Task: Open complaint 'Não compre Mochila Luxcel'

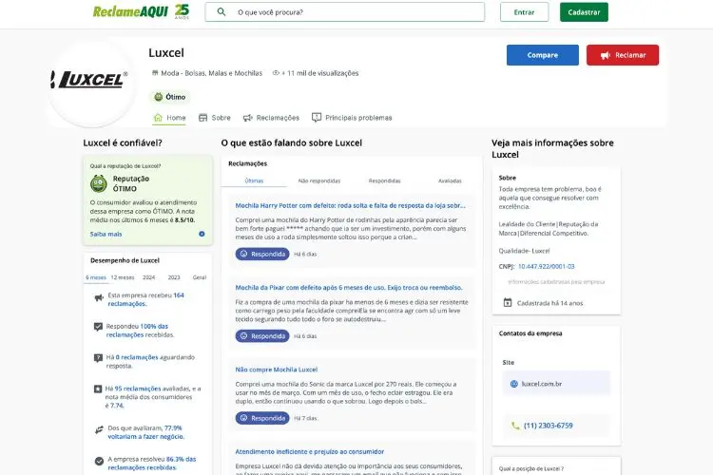Action: [276, 370]
